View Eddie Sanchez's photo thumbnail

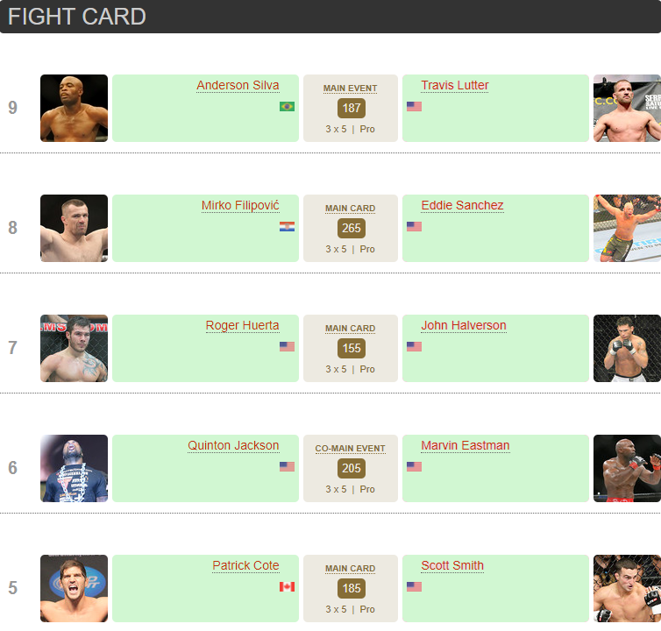coord(627,228)
